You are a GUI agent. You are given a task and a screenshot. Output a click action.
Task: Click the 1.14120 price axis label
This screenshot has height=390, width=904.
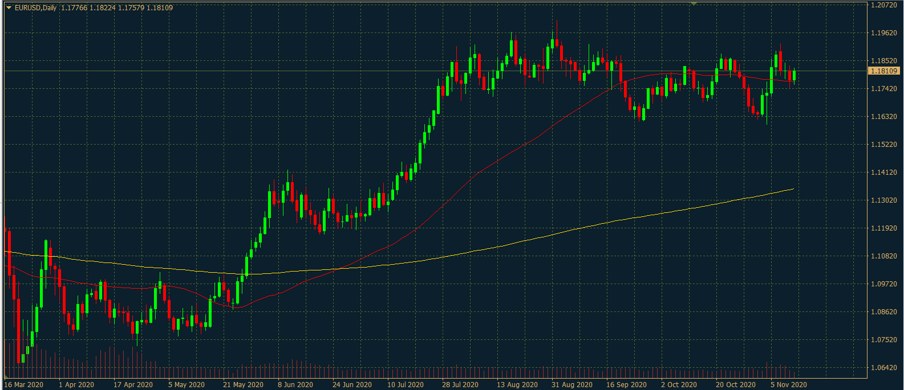pyautogui.click(x=884, y=173)
